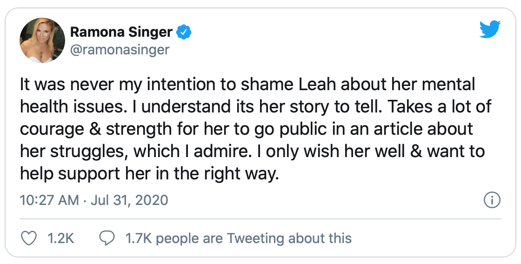Image resolution: width=521 pixels, height=264 pixels.
Task: Like the tweet with the heart icon
Action: (29, 239)
